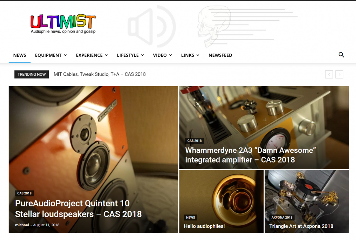This screenshot has width=356, height=240.
Task: Open PureAudioProject Quintent 10 article title
Action: pos(78,208)
